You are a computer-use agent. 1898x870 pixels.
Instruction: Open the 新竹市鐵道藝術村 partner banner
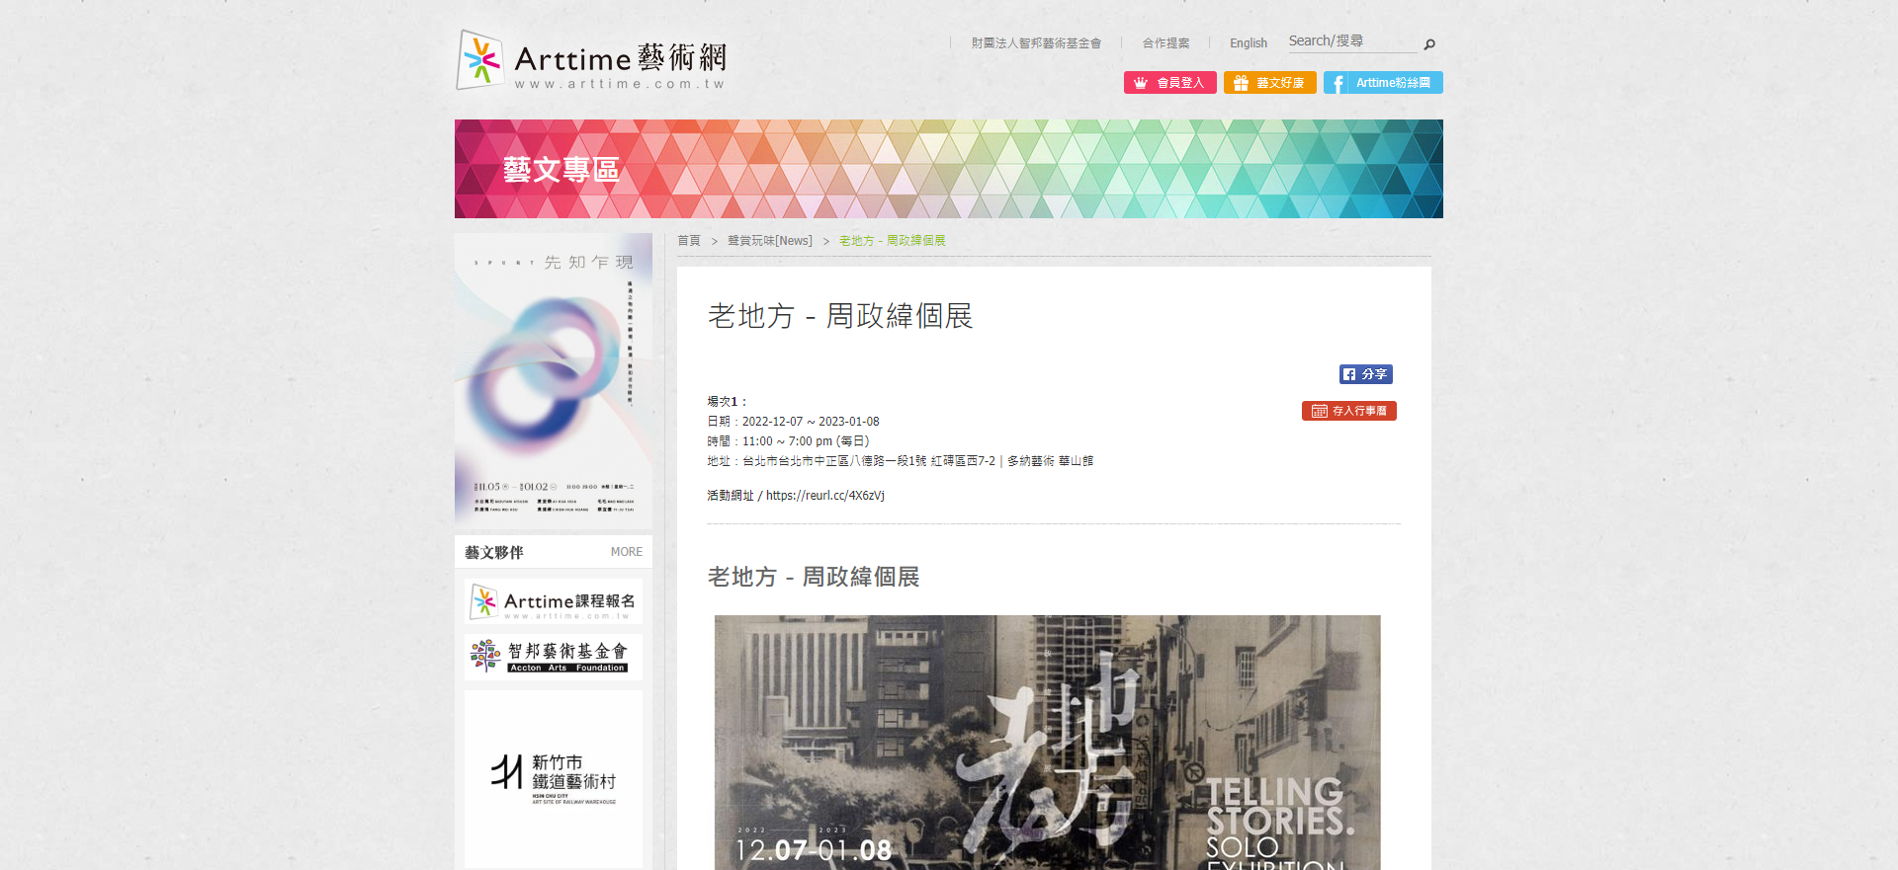[x=554, y=779]
